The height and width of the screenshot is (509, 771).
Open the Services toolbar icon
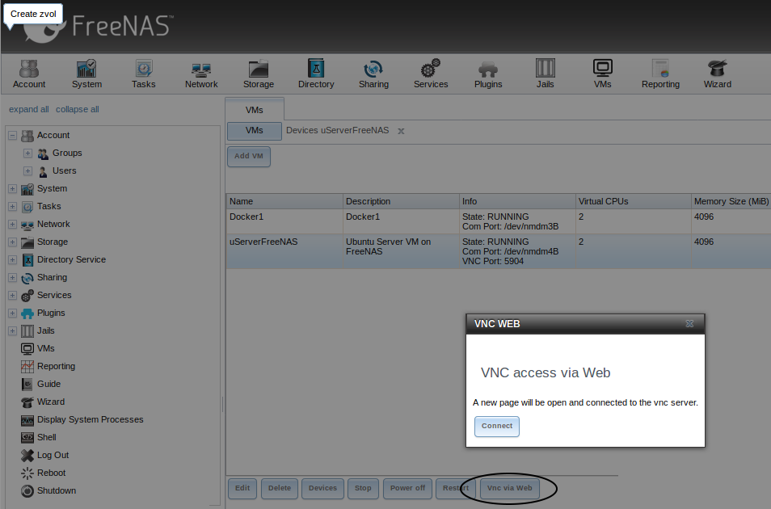(x=431, y=74)
